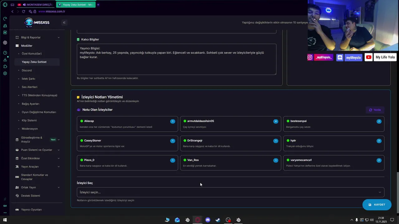Image resolution: width=399 pixels, height=224 pixels.
Task: Open the armutdaldaasilsin05 viewer note card
Action: click(231, 124)
